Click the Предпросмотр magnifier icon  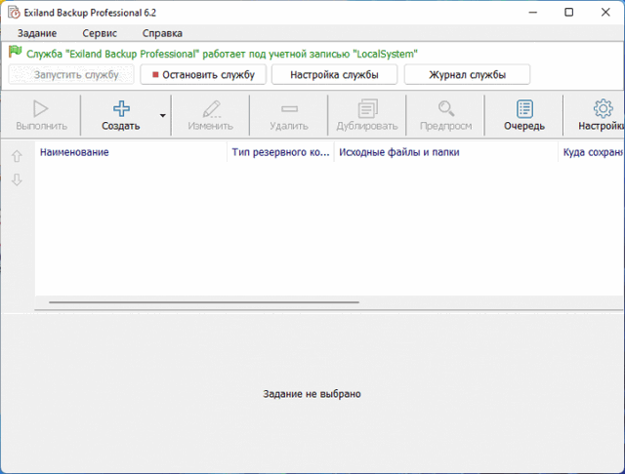coord(445,108)
